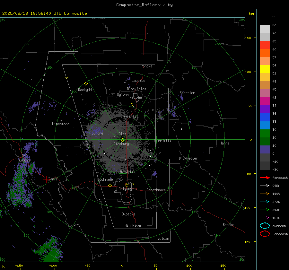Click the red forecast ellipse legend icon
This screenshot has width=289, height=270.
click(x=265, y=234)
